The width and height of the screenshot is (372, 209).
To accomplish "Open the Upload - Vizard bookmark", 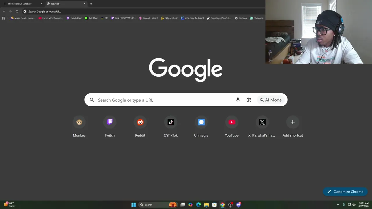I will pyautogui.click(x=149, y=18).
